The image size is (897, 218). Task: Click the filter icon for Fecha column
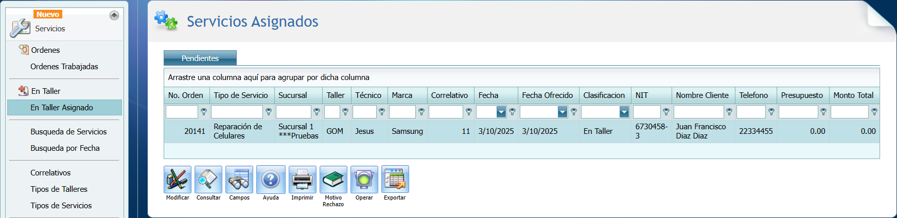click(x=512, y=112)
